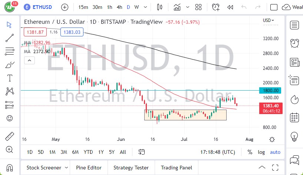The width and height of the screenshot is (303, 175).
Task: Open the candlestick chart style selector
Action: point(159,7)
